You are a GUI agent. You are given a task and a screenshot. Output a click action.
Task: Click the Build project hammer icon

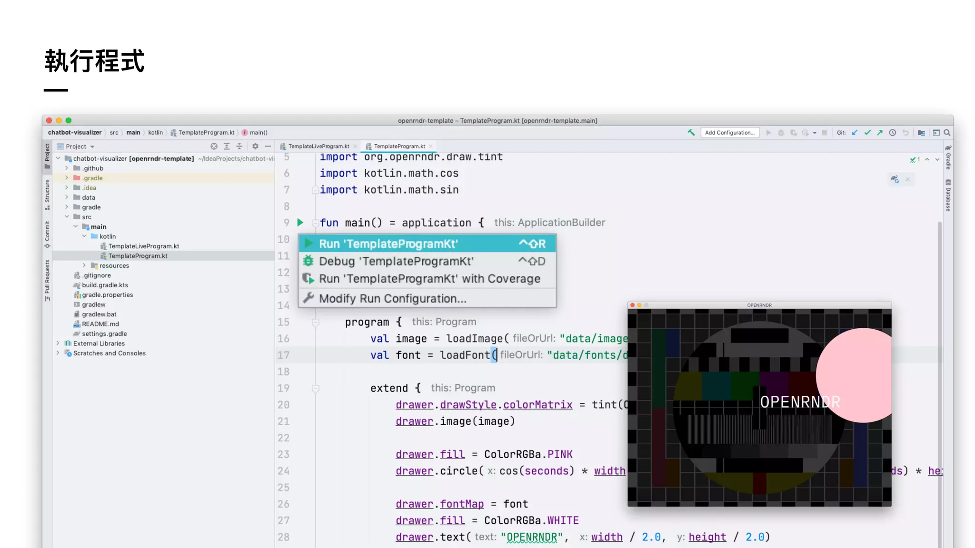691,133
